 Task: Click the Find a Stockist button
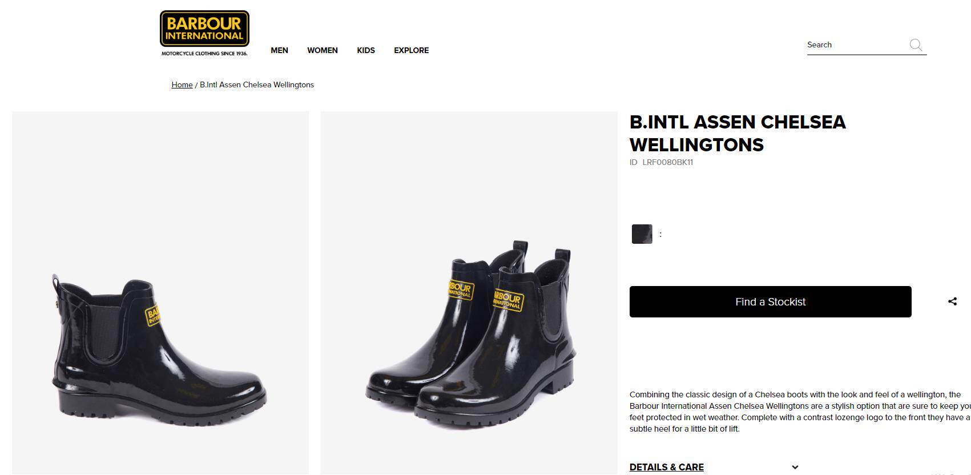click(770, 301)
